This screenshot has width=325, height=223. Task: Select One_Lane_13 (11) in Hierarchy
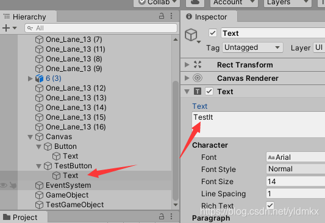[76, 49]
